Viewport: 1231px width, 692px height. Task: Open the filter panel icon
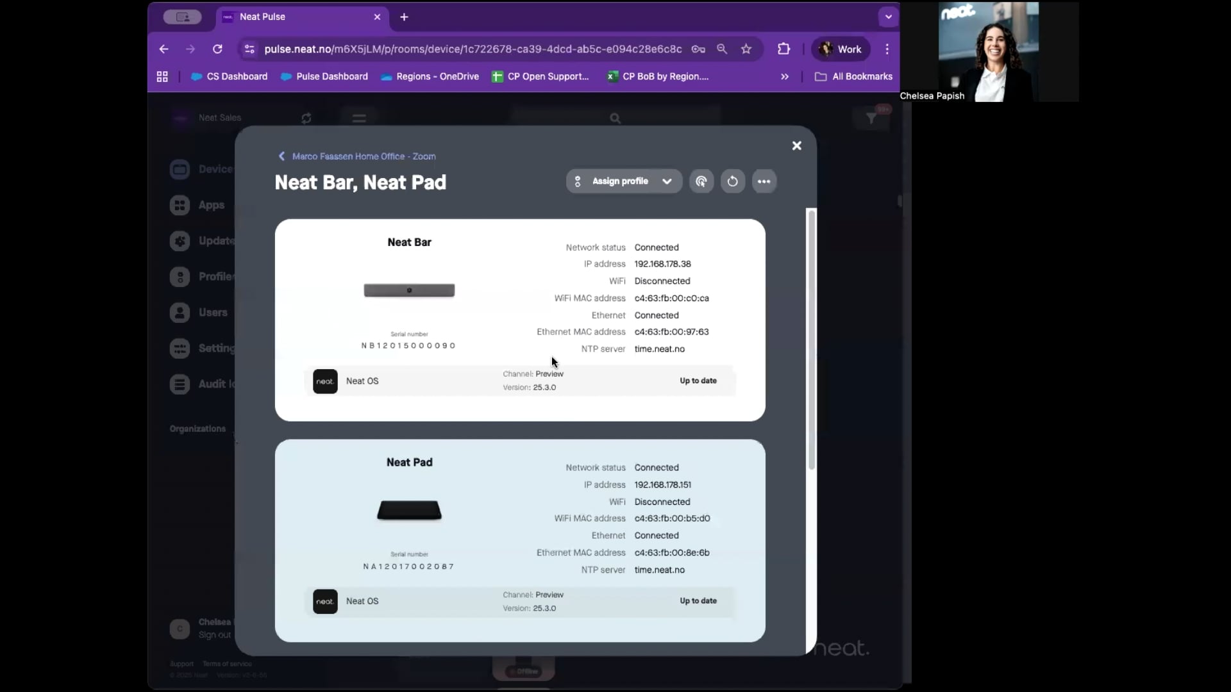pyautogui.click(x=871, y=118)
